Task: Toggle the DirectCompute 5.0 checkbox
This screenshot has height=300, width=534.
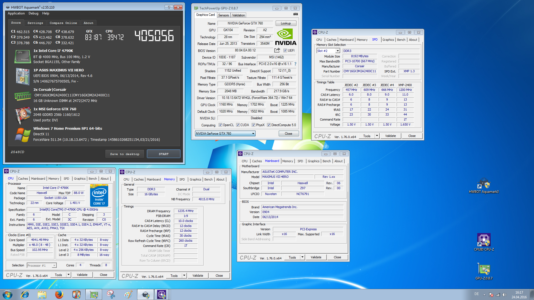Action: [269, 125]
